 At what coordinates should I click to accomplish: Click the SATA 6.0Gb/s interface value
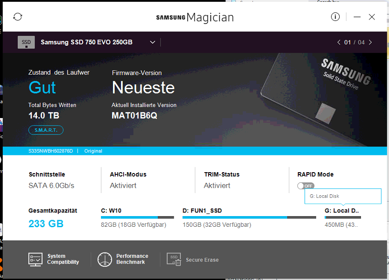pyautogui.click(x=52, y=185)
